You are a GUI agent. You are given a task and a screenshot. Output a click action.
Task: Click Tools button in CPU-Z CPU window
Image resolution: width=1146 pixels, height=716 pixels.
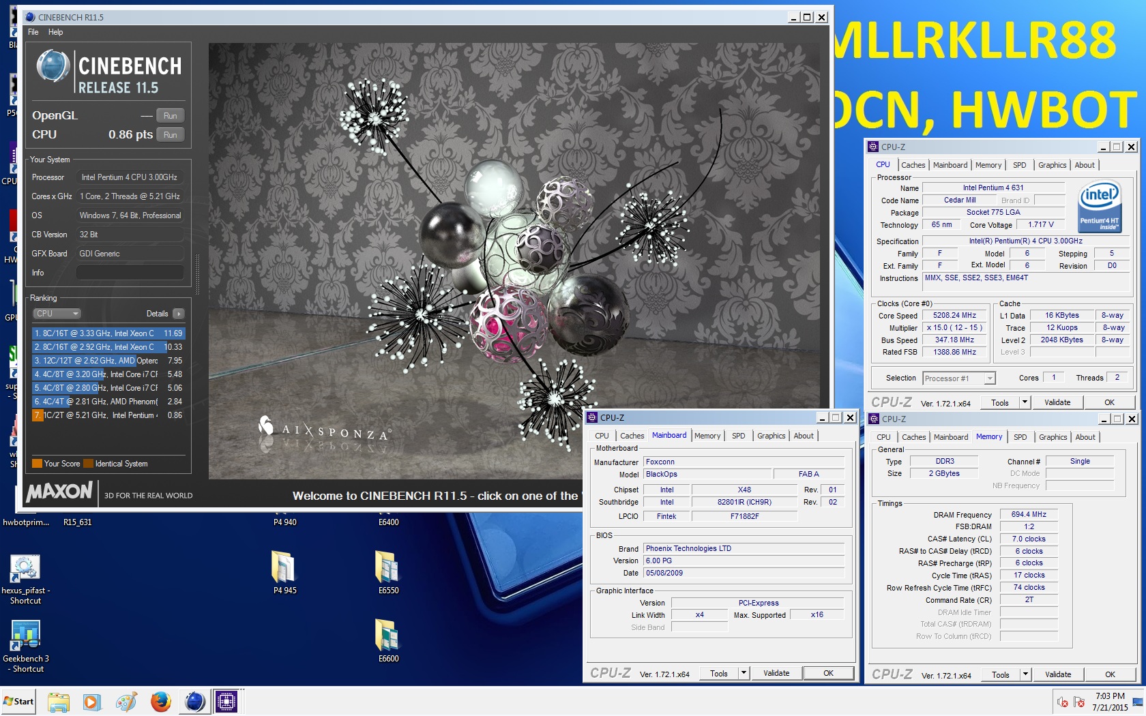pyautogui.click(x=1000, y=402)
